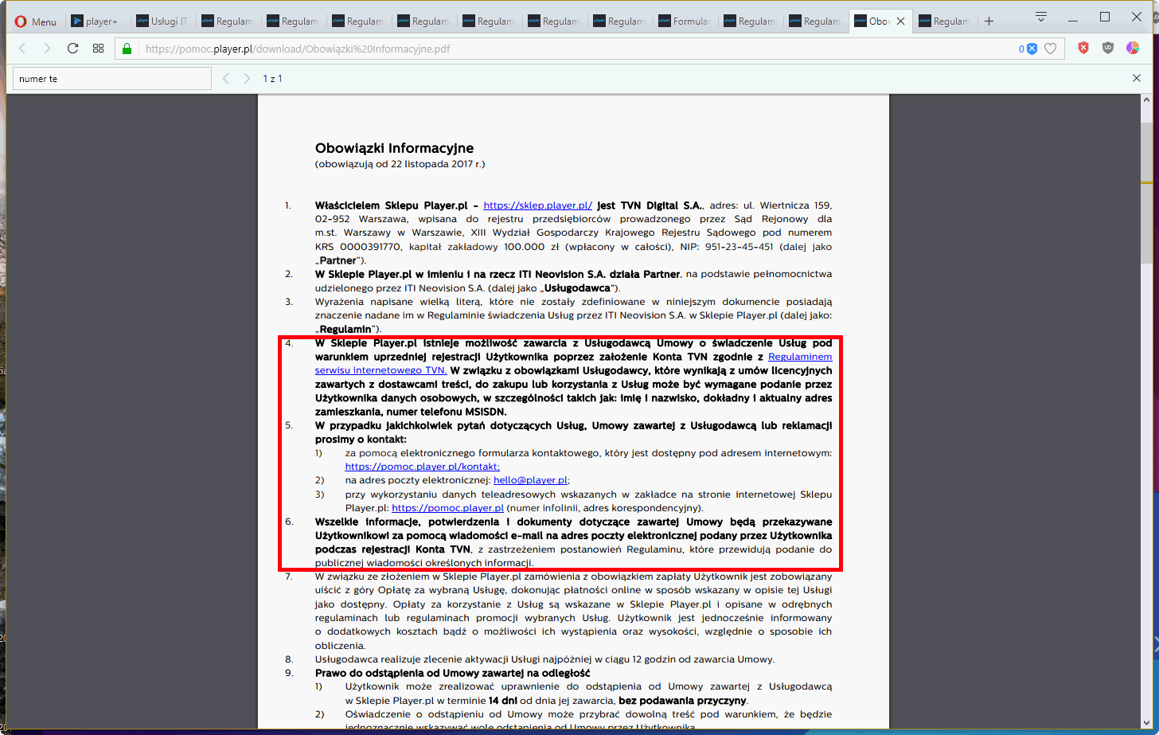This screenshot has height=735, width=1159.
Task: Click the scrollbar up arrow
Action: 1146,99
